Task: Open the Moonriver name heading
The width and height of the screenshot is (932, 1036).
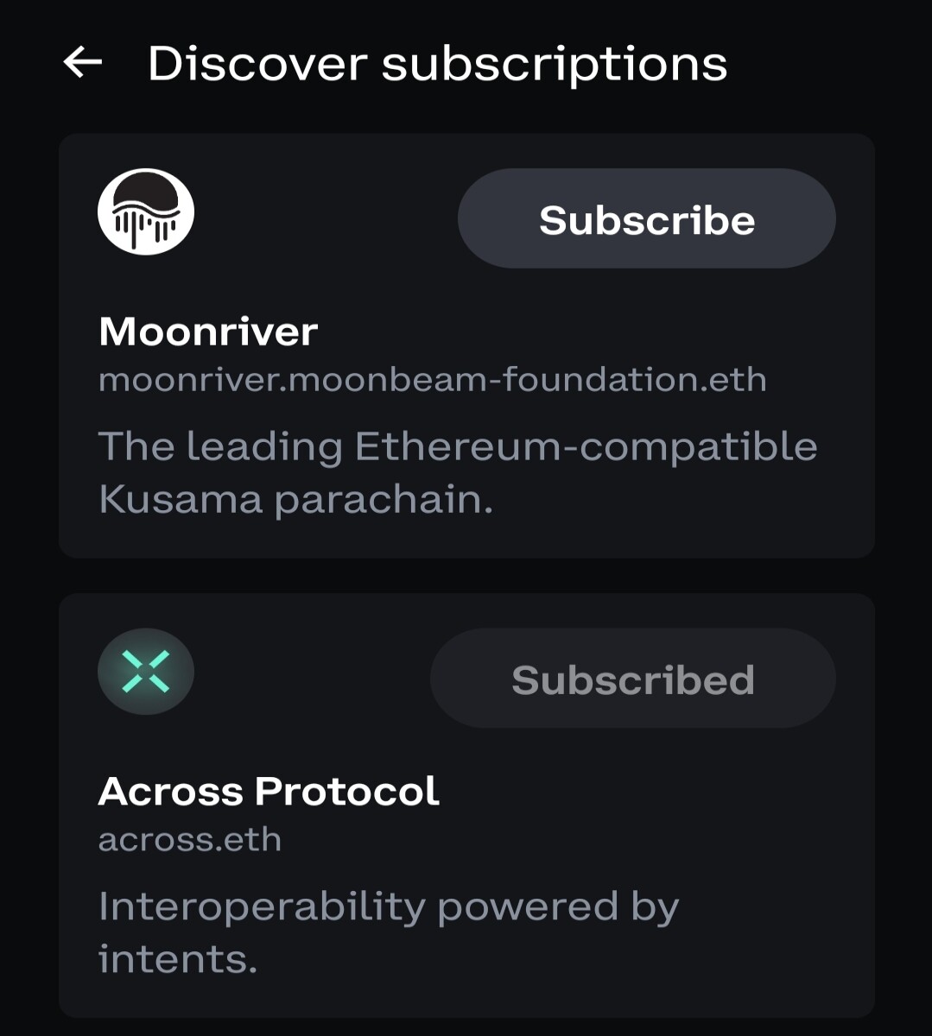Action: coord(208,332)
